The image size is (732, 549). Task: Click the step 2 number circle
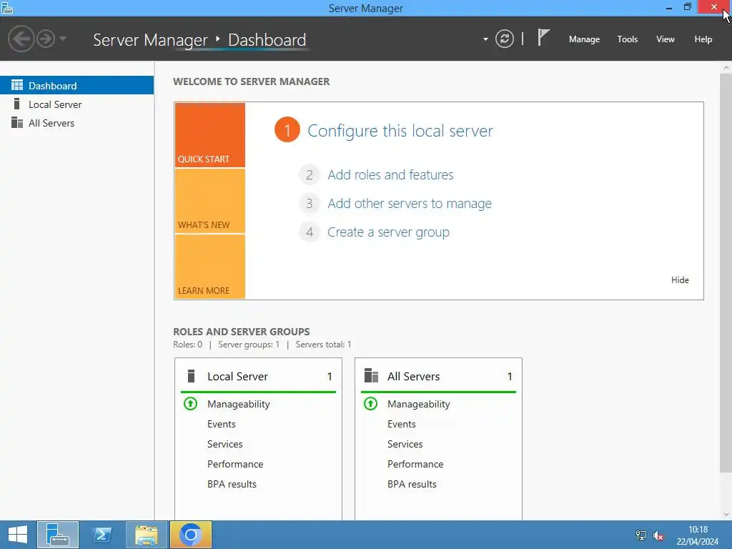pos(309,175)
